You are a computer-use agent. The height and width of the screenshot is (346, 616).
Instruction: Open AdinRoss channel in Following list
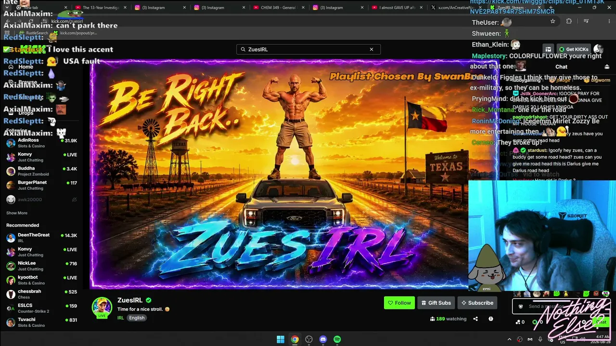[x=41, y=143]
